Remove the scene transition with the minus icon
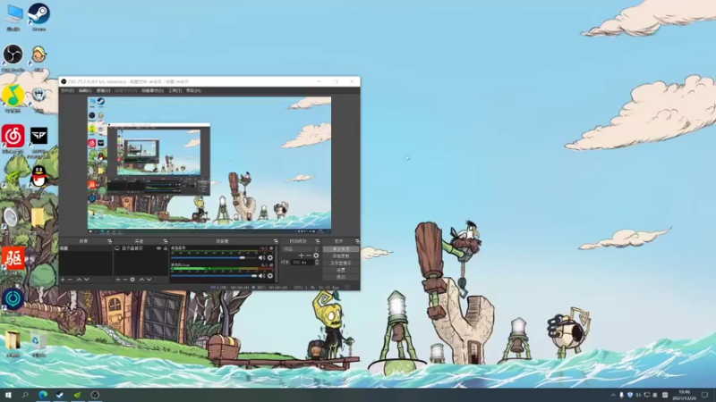Screen dimensions: 716x402 (308, 255)
